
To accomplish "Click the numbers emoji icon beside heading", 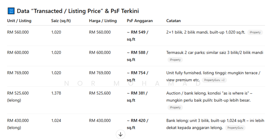I will click(x=10, y=11).
